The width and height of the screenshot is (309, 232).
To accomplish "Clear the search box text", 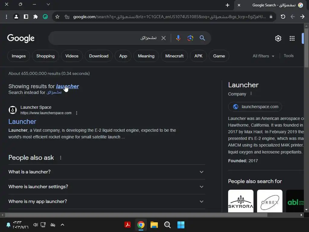I will click(163, 38).
